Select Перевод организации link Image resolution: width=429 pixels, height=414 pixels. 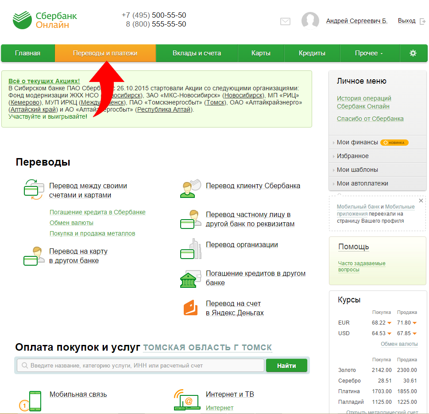(242, 244)
